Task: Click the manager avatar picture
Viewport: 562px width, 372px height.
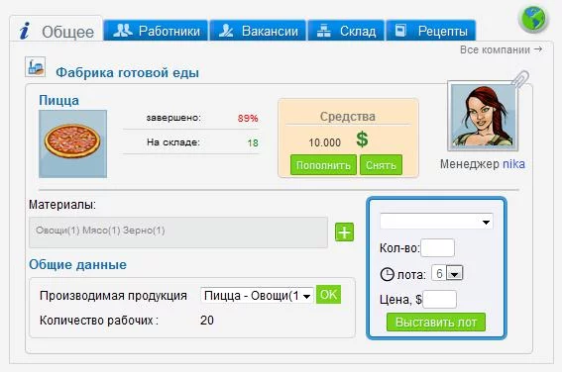Action: (x=483, y=117)
